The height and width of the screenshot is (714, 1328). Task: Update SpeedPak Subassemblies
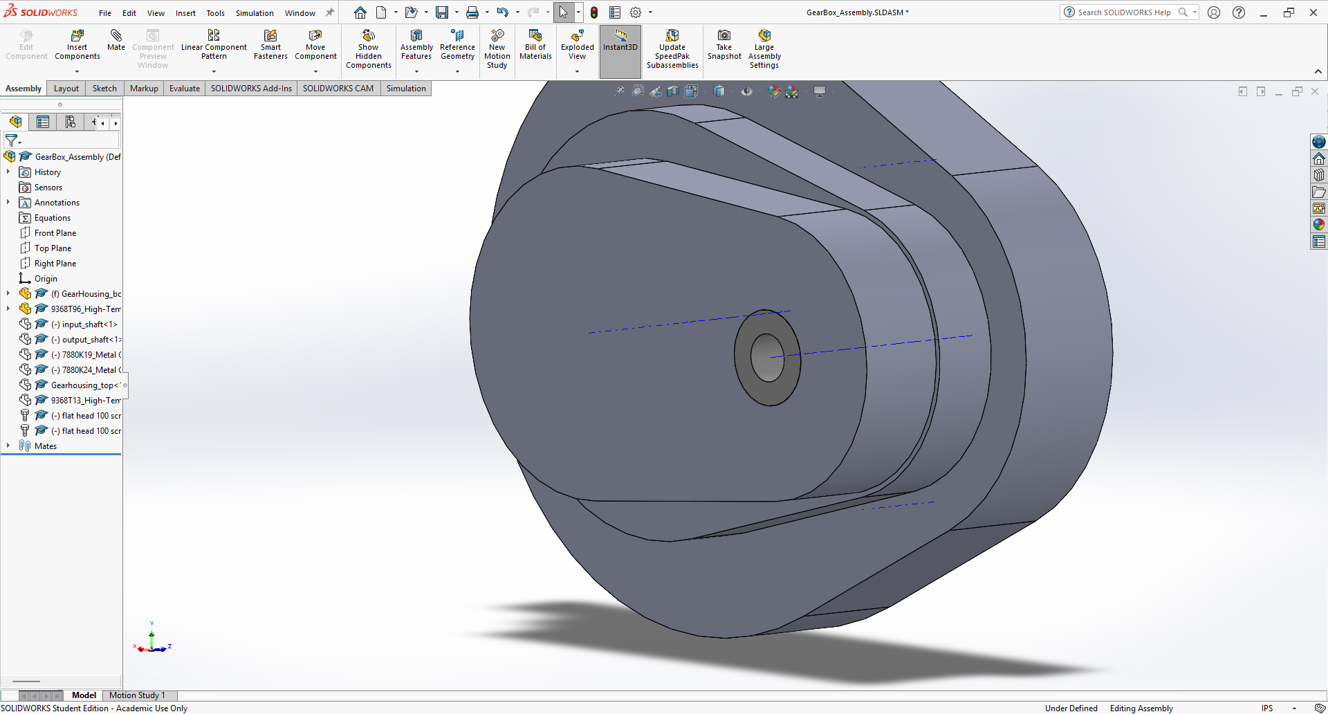pos(672,49)
